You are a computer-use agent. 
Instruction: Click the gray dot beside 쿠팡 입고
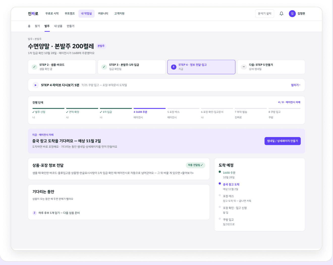(x=220, y=219)
